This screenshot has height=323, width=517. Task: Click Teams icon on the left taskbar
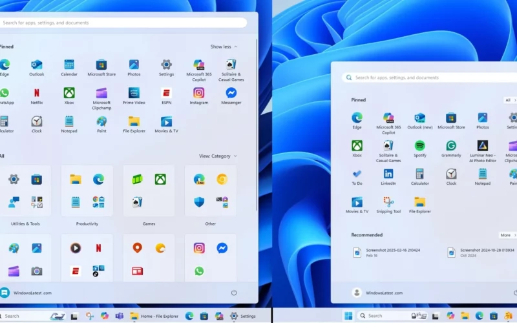tap(120, 316)
